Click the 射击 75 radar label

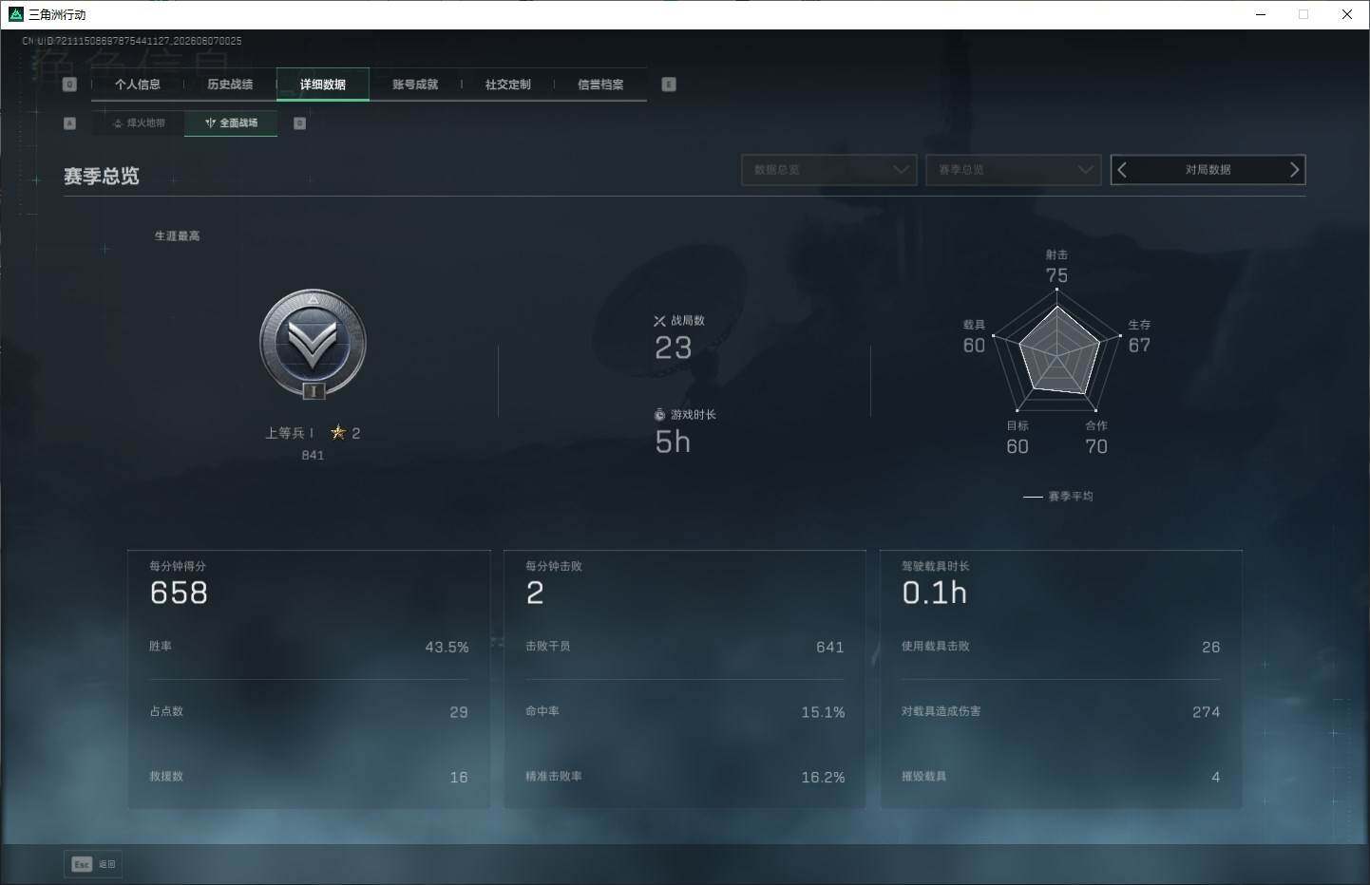(1056, 267)
